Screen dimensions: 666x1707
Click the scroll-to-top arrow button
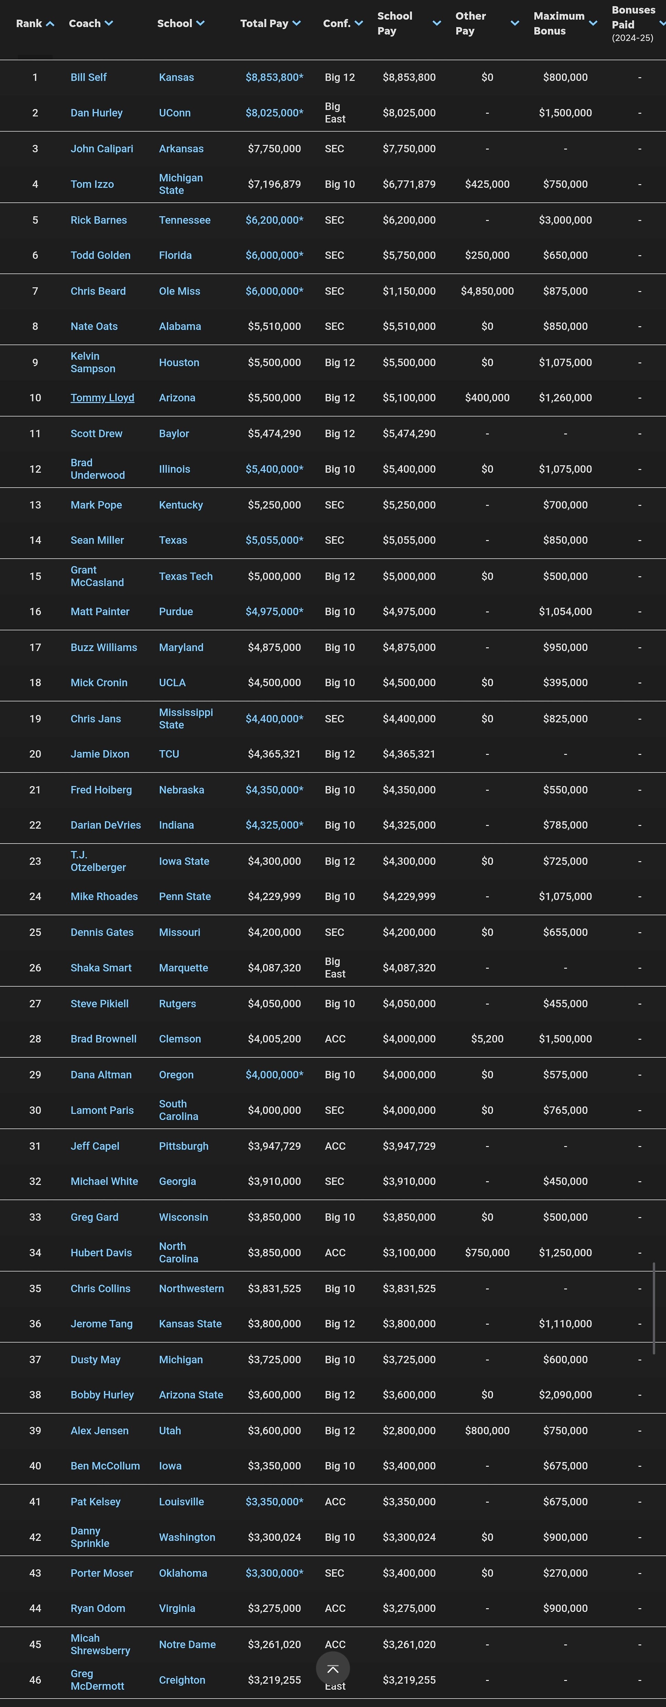(333, 1669)
